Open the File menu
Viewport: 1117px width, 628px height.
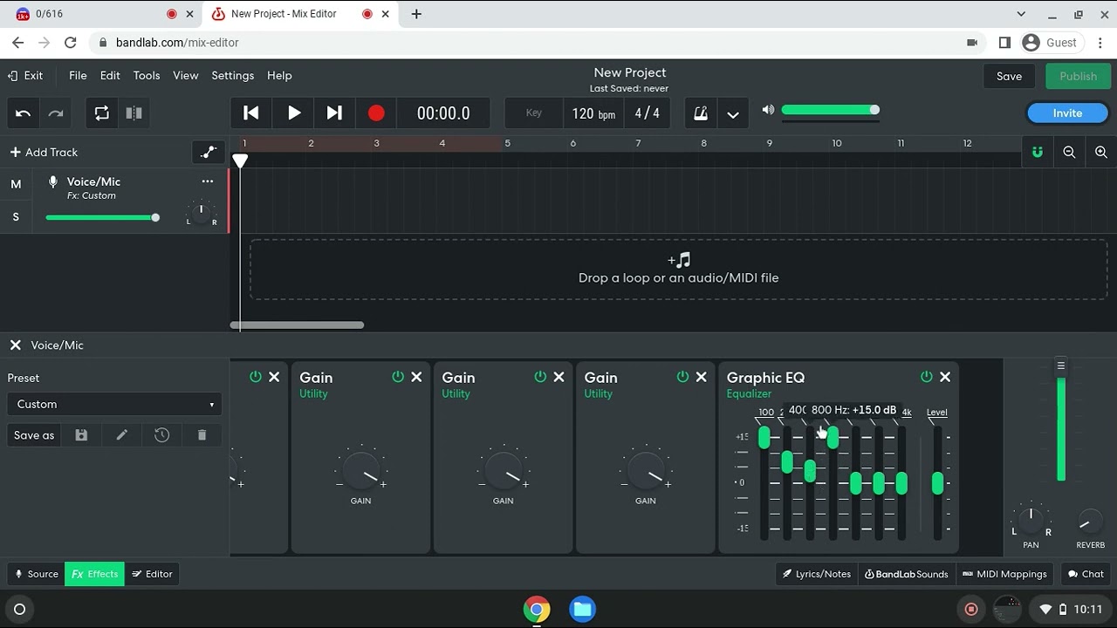[78, 76]
